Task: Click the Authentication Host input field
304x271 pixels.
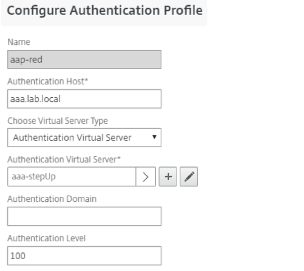Action: [x=84, y=99]
